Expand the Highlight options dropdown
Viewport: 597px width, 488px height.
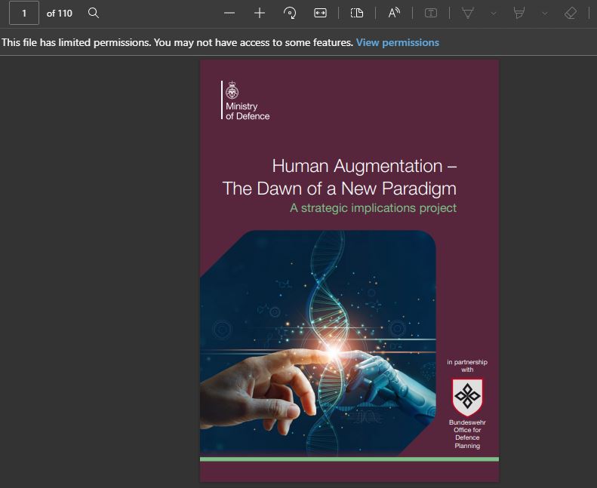pos(545,14)
